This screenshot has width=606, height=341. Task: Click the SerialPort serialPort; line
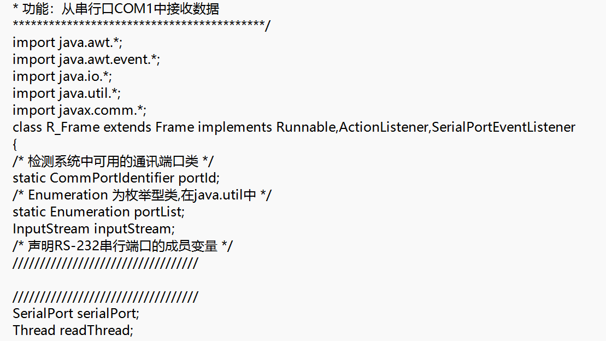click(x=76, y=314)
